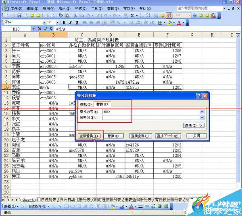The width and height of the screenshot is (242, 216).
Task: Open the 编辑 (Edit) menu
Action: tap(32, 8)
